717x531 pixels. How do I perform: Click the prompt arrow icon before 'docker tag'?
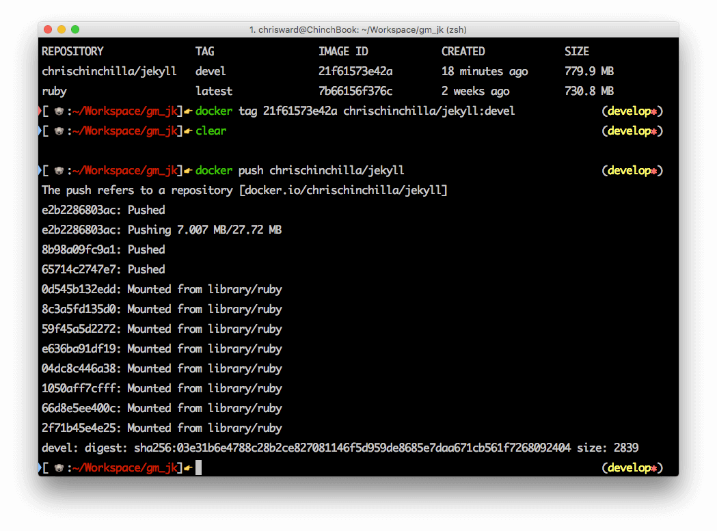pos(187,111)
